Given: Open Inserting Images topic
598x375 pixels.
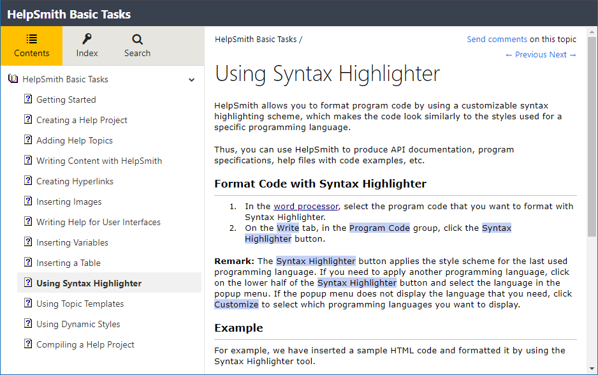Looking at the screenshot, I should 69,202.
